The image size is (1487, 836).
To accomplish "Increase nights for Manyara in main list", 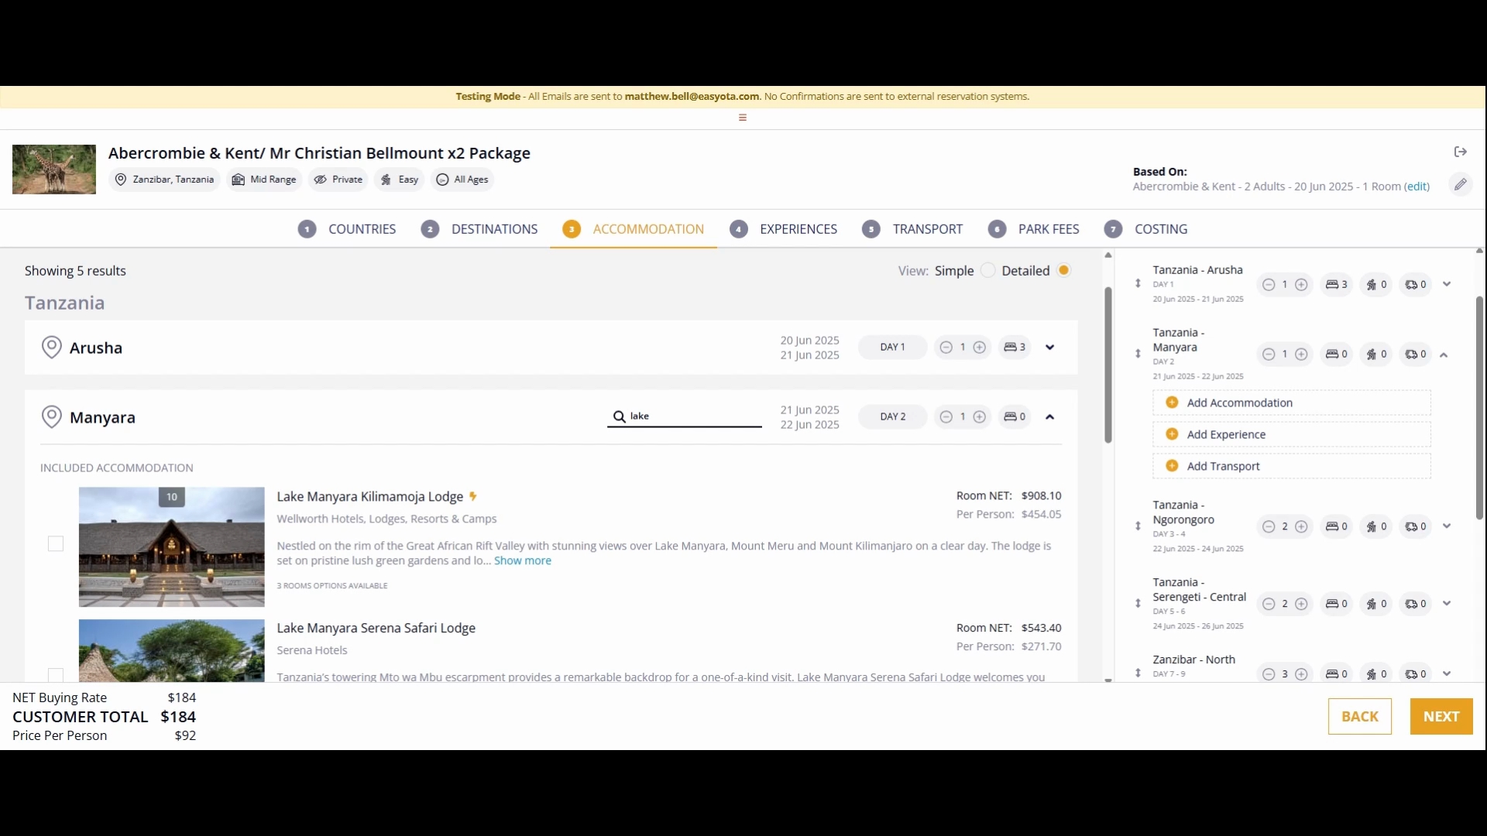I will click(980, 417).
